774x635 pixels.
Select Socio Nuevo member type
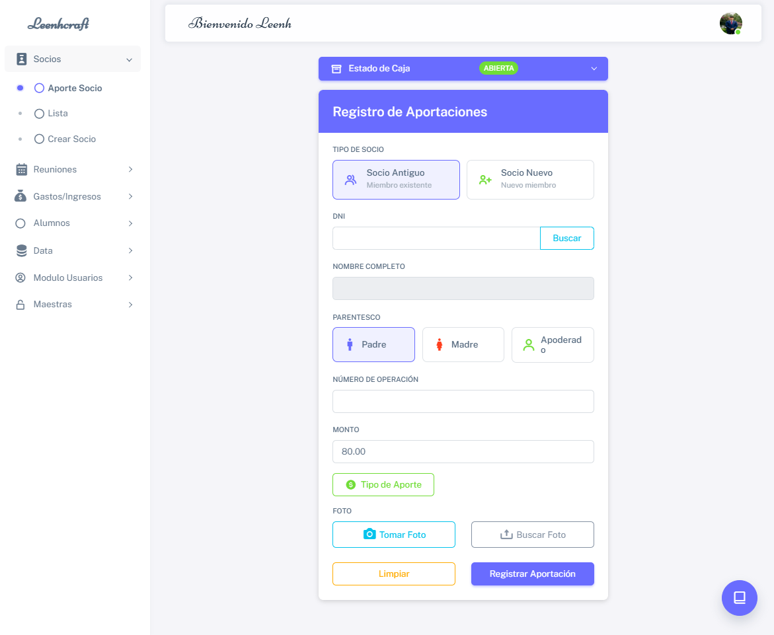click(x=529, y=179)
